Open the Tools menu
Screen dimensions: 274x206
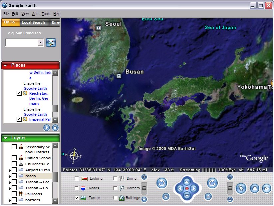tap(46, 14)
